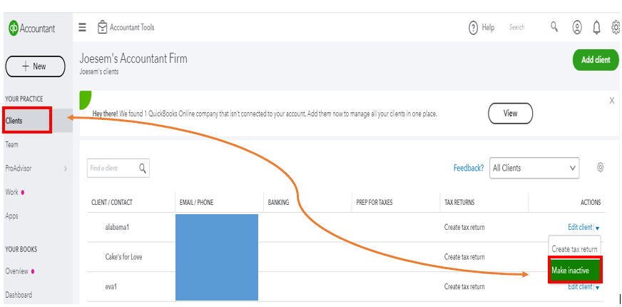
Task: Click the View button in banner
Action: coord(510,114)
